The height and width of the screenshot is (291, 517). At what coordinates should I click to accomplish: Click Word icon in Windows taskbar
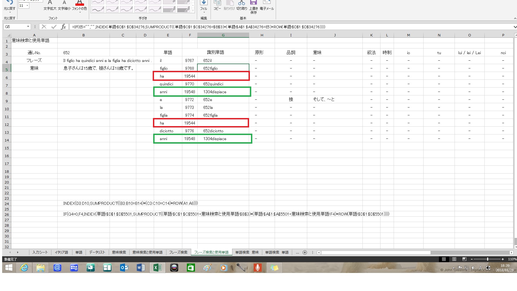[x=141, y=268]
